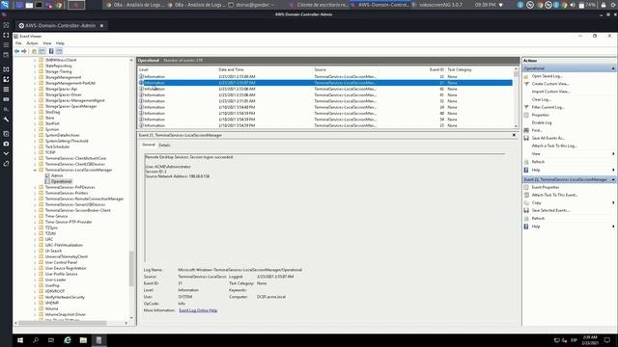
Task: Open the View menu in the menu bar
Action: click(x=47, y=43)
